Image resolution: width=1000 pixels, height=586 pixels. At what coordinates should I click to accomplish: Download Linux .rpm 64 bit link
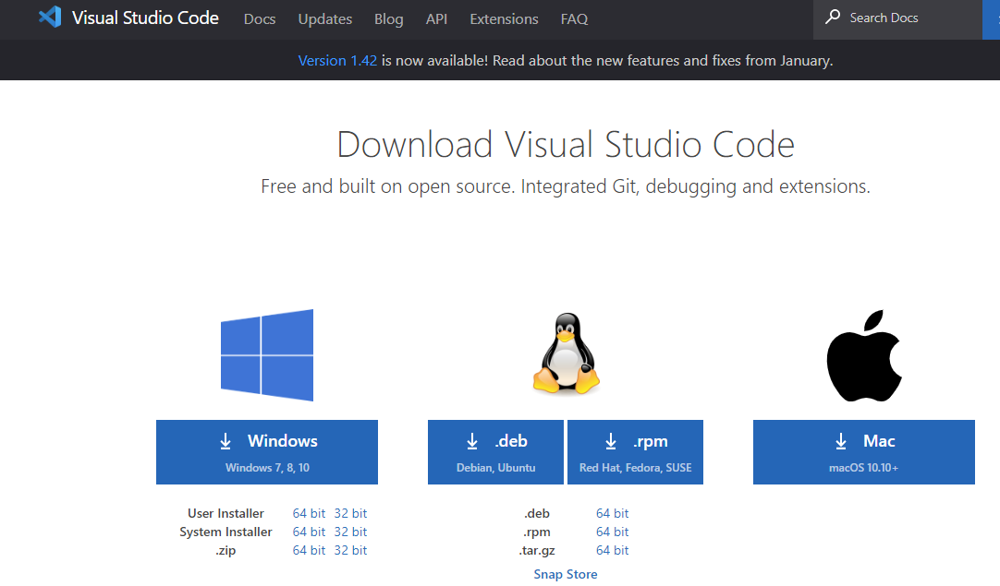[x=612, y=532]
